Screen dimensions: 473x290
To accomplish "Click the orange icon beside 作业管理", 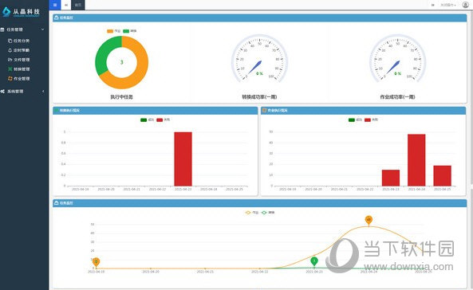I will coord(10,79).
